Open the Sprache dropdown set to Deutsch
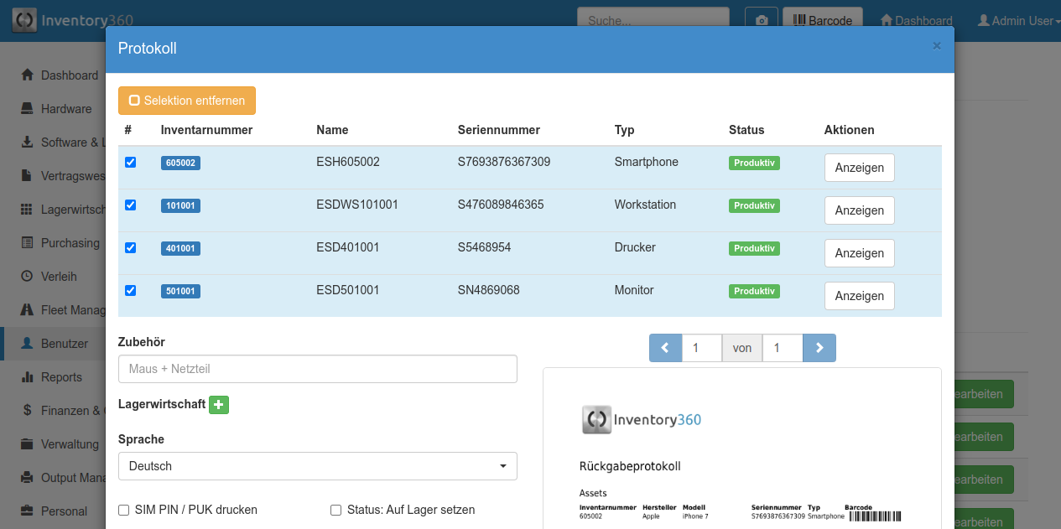This screenshot has height=529, width=1061. (x=317, y=466)
